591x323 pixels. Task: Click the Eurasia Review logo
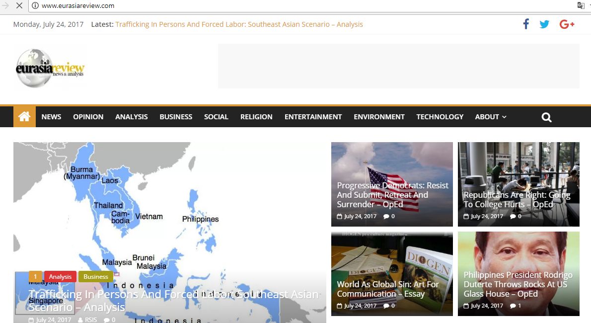pos(50,68)
